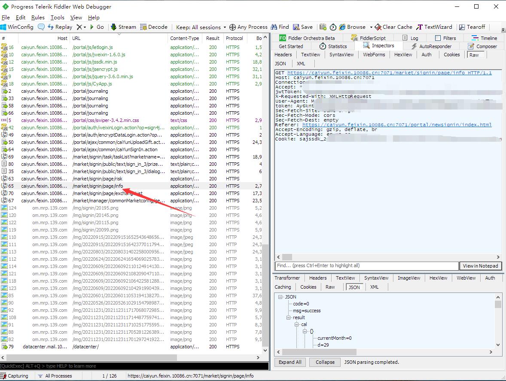Open the Tools menu
Image resolution: width=506 pixels, height=381 pixels.
pyautogui.click(x=58, y=18)
